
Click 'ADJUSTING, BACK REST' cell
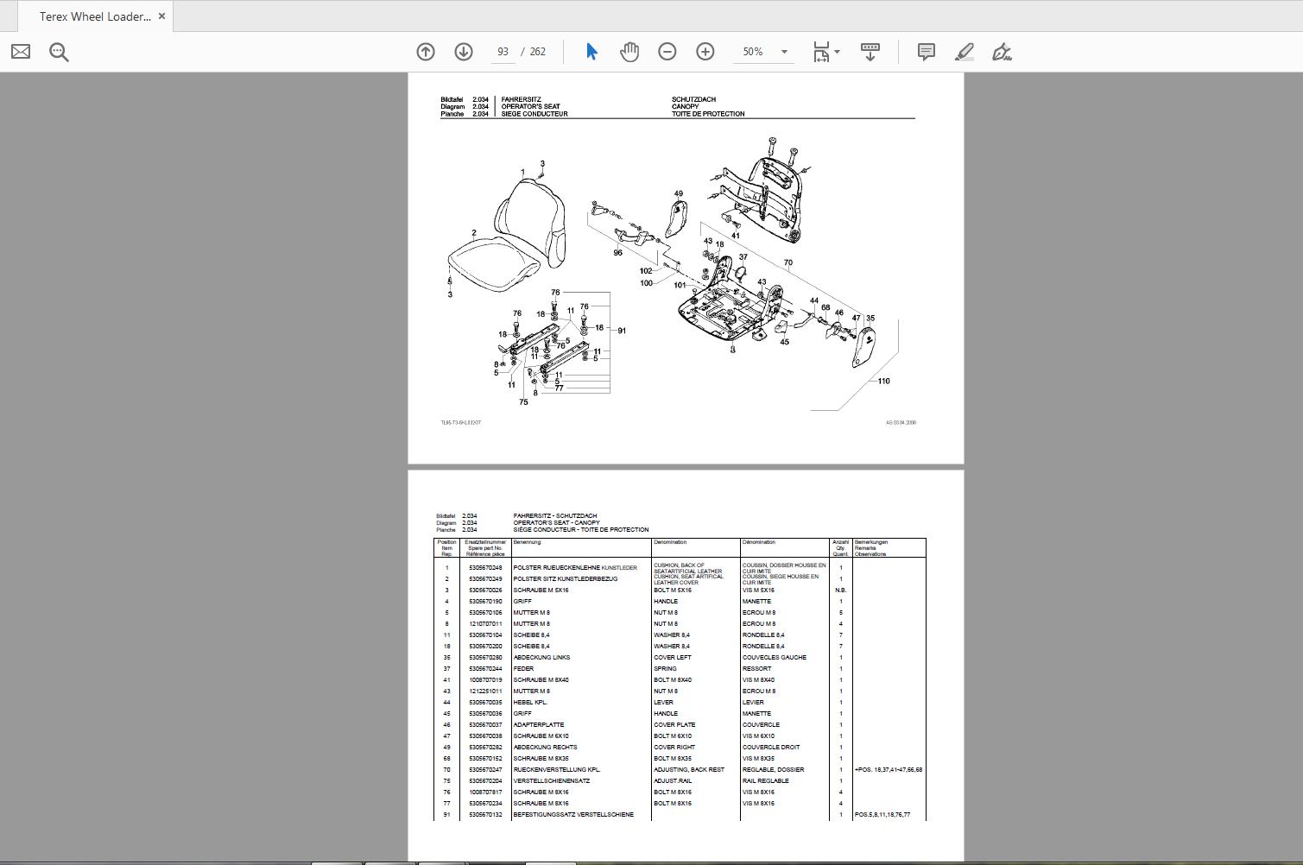(x=689, y=770)
